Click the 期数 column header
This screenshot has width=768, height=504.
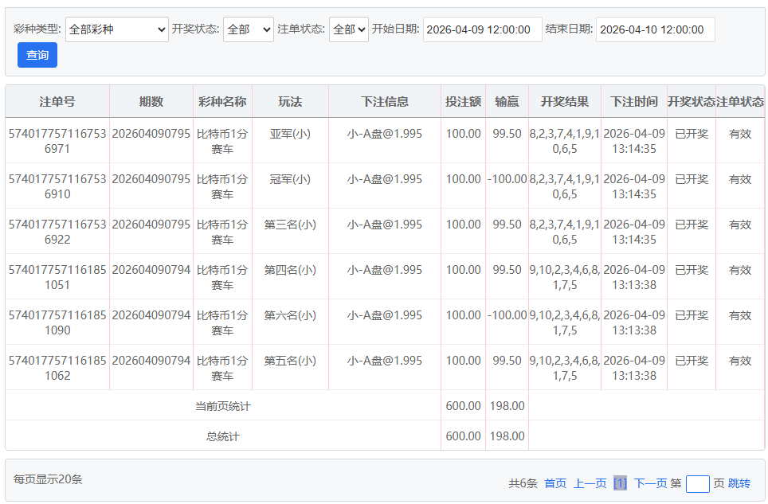[x=151, y=101]
